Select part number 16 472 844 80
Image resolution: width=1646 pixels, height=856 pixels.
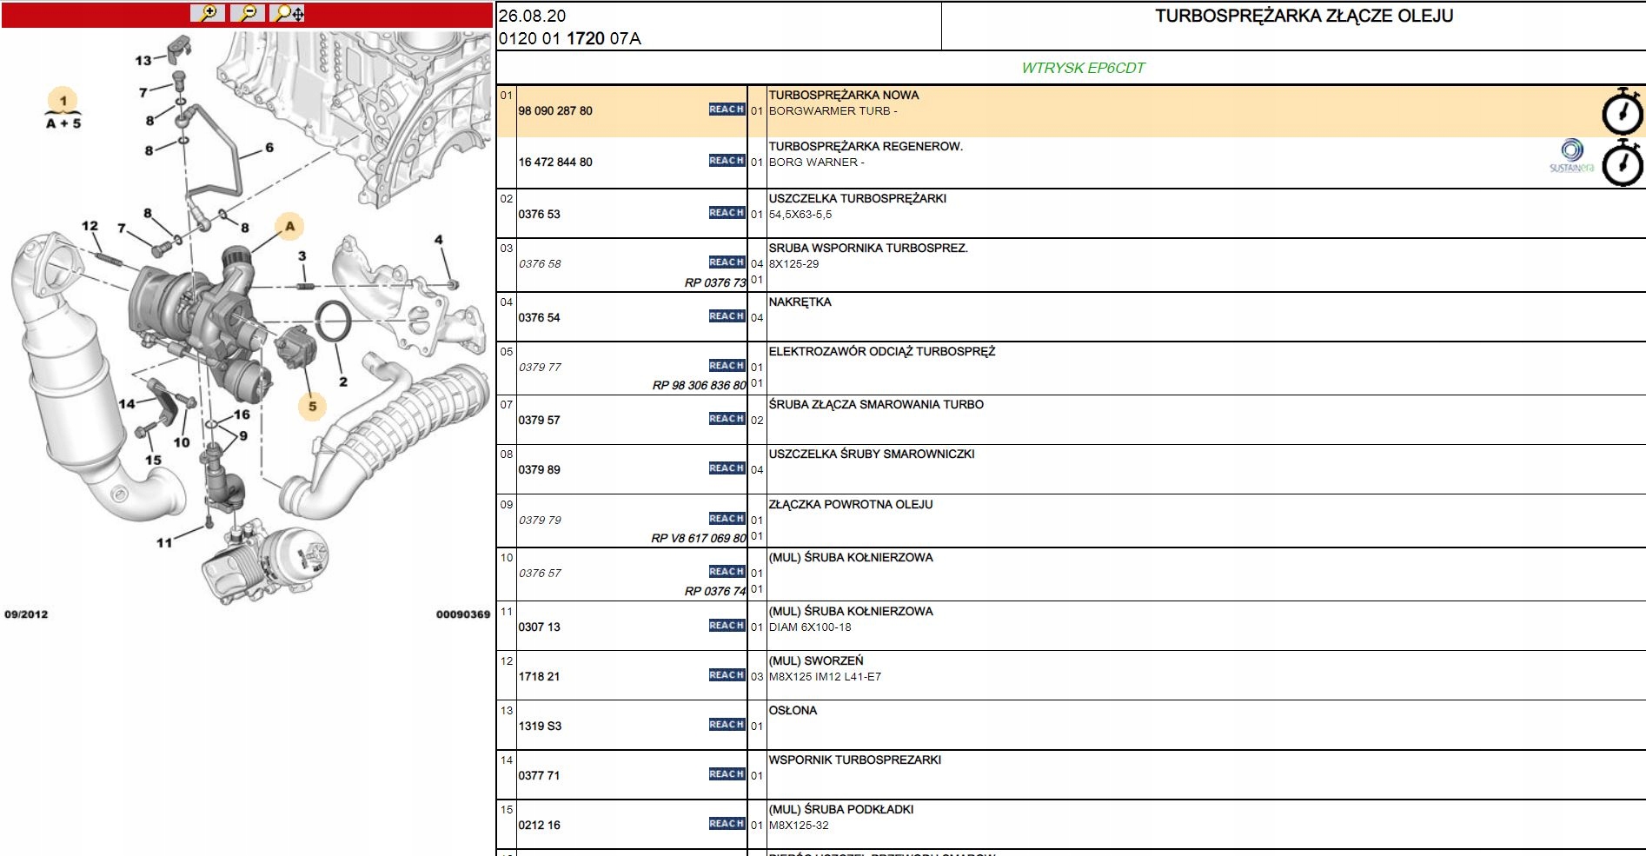click(555, 163)
